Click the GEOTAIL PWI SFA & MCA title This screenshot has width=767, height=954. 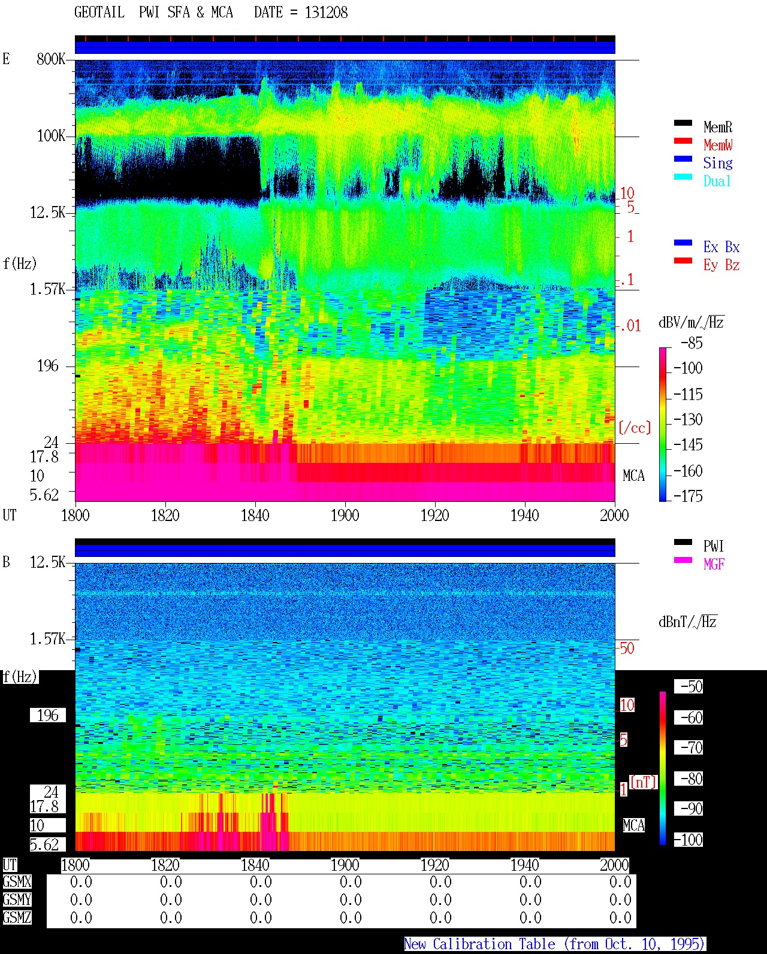153,13
